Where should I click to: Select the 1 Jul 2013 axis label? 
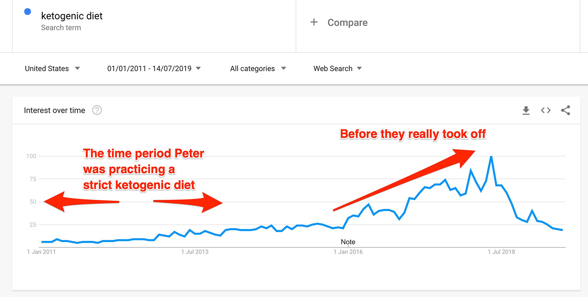point(195,252)
